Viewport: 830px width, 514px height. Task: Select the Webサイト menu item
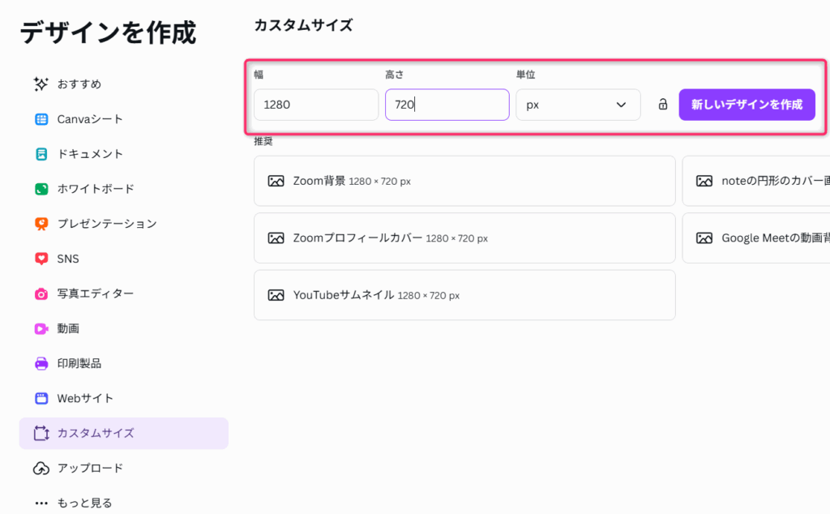pos(85,398)
